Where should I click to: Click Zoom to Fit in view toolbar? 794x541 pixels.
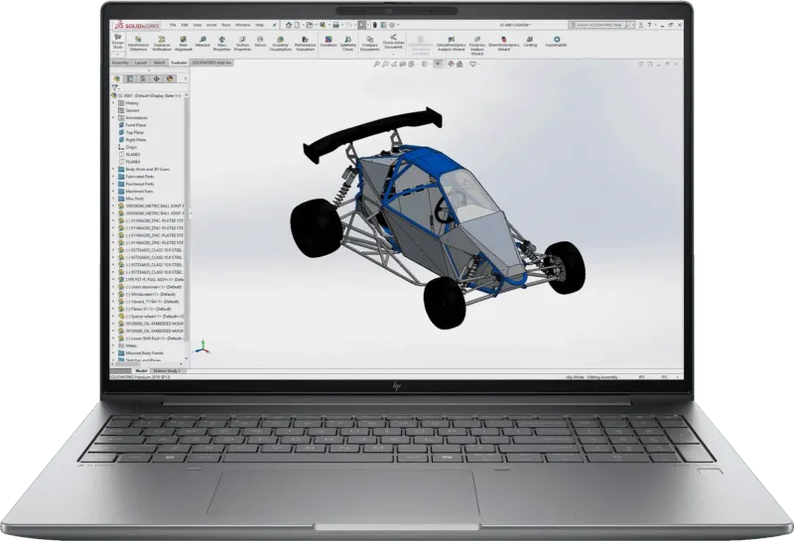(x=376, y=65)
